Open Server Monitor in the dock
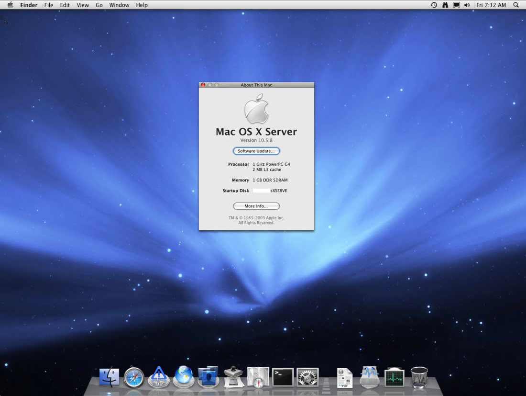Viewport: 526px width, 396px height. tap(159, 377)
